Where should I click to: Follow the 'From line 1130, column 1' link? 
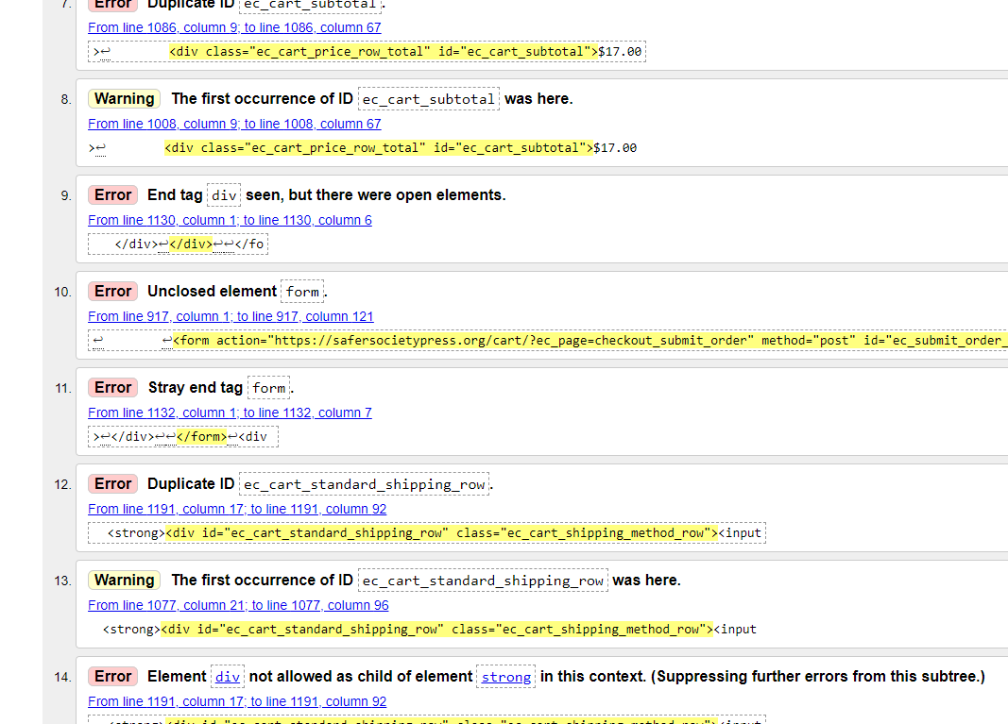pyautogui.click(x=230, y=220)
